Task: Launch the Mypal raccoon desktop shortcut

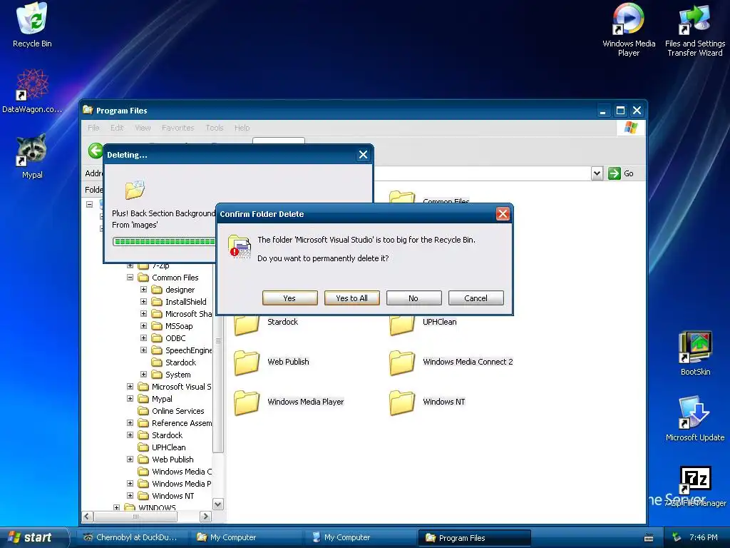Action: (31, 156)
